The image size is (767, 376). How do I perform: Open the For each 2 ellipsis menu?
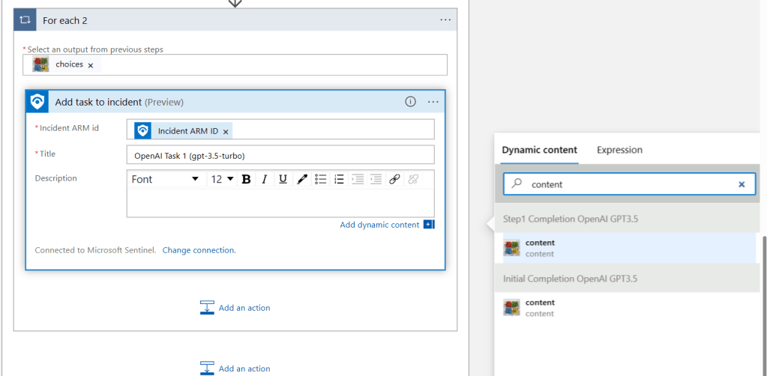[445, 20]
